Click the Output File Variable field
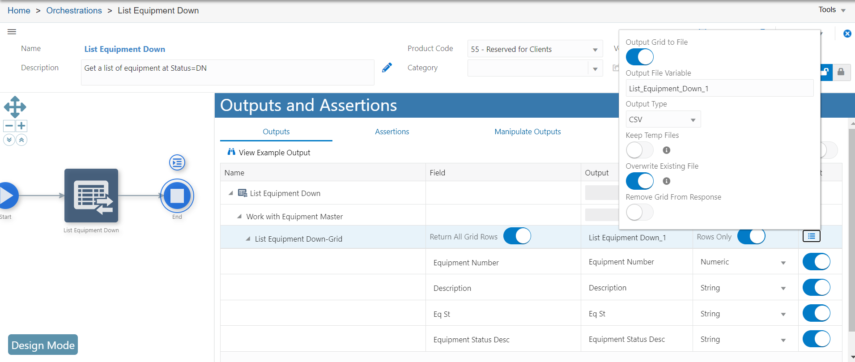 [x=719, y=89]
